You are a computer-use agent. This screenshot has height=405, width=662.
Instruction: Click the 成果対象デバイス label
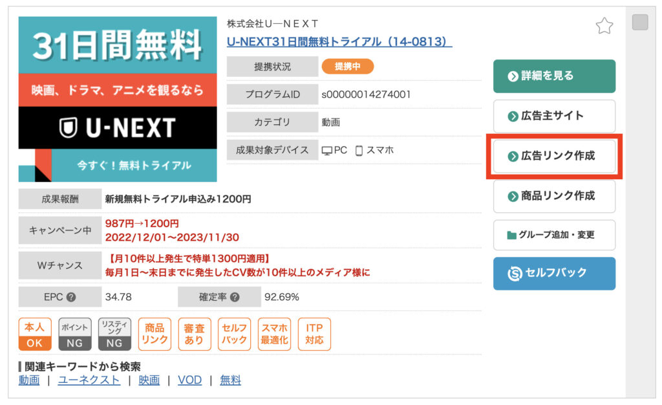pos(272,150)
